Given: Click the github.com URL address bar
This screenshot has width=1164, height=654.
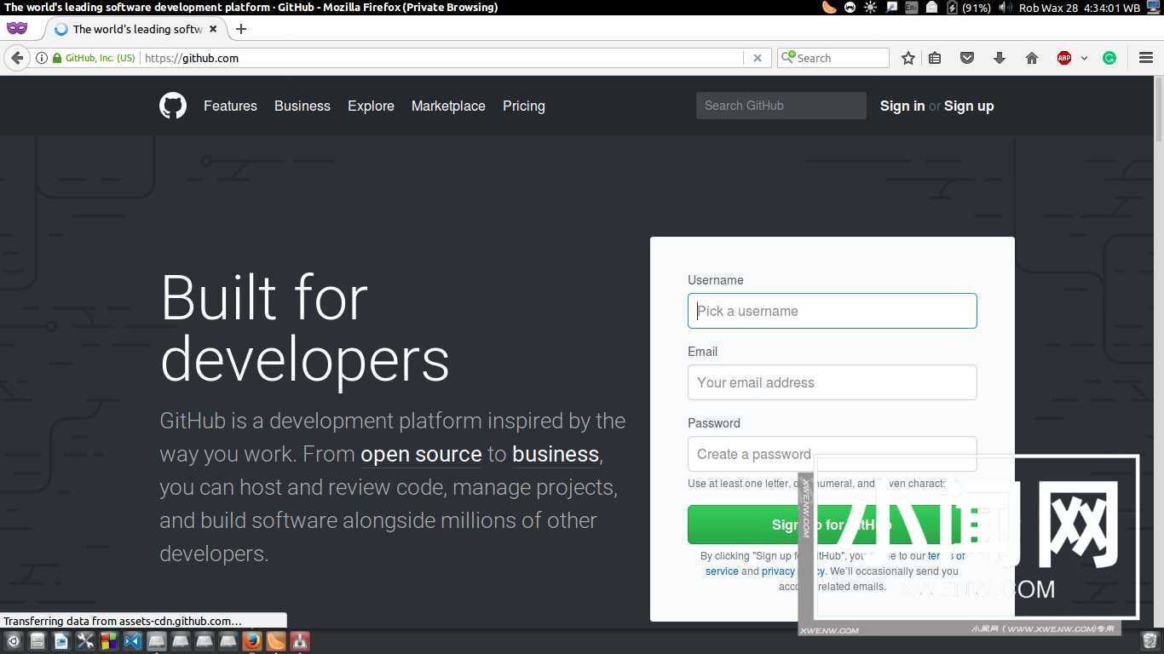Looking at the screenshot, I should pyautogui.click(x=443, y=58).
